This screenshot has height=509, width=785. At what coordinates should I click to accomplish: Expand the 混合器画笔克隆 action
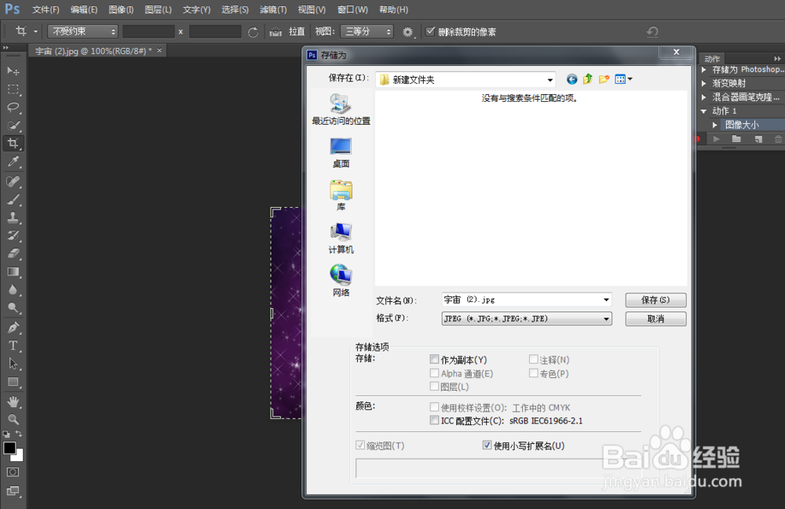(x=704, y=97)
